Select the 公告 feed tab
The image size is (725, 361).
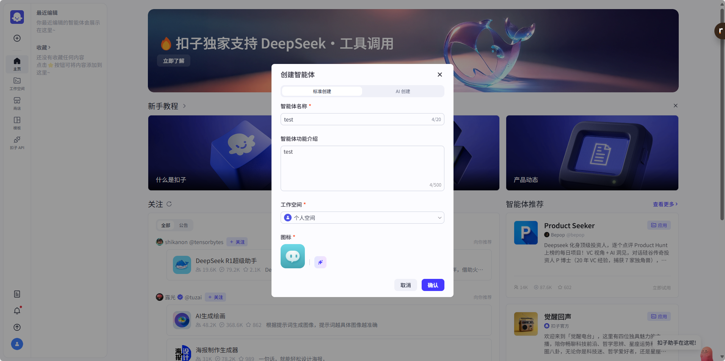pyautogui.click(x=184, y=225)
